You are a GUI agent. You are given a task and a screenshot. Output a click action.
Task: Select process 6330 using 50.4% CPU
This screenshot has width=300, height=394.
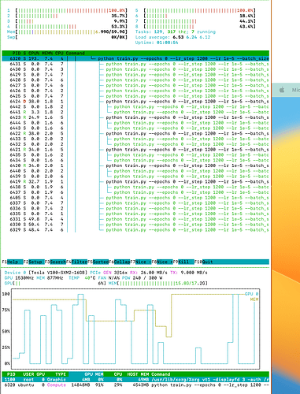(x=135, y=225)
